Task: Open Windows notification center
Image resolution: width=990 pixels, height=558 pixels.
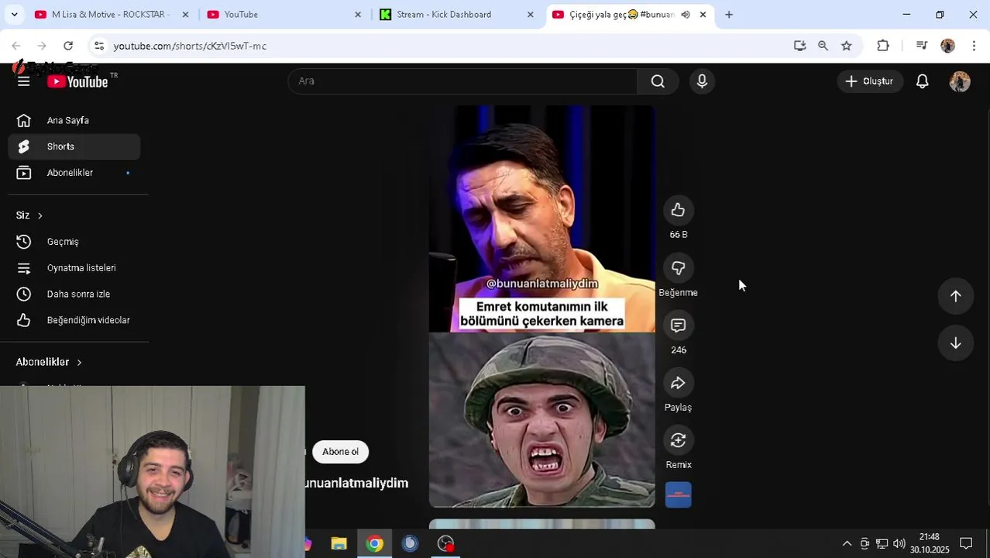Action: 966,543
